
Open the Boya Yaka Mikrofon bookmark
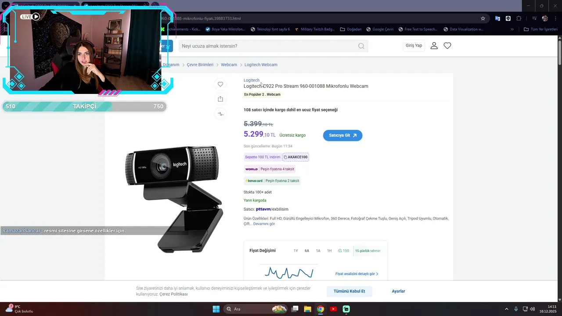[x=225, y=29]
